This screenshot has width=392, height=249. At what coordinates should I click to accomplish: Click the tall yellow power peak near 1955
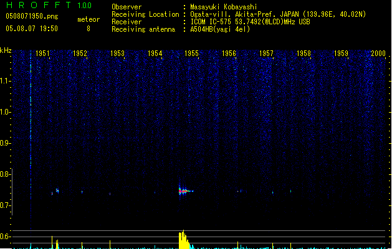[184, 240]
